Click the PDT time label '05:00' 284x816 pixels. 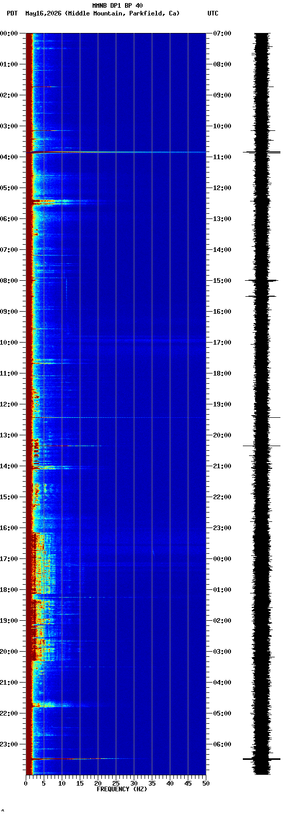(9, 188)
